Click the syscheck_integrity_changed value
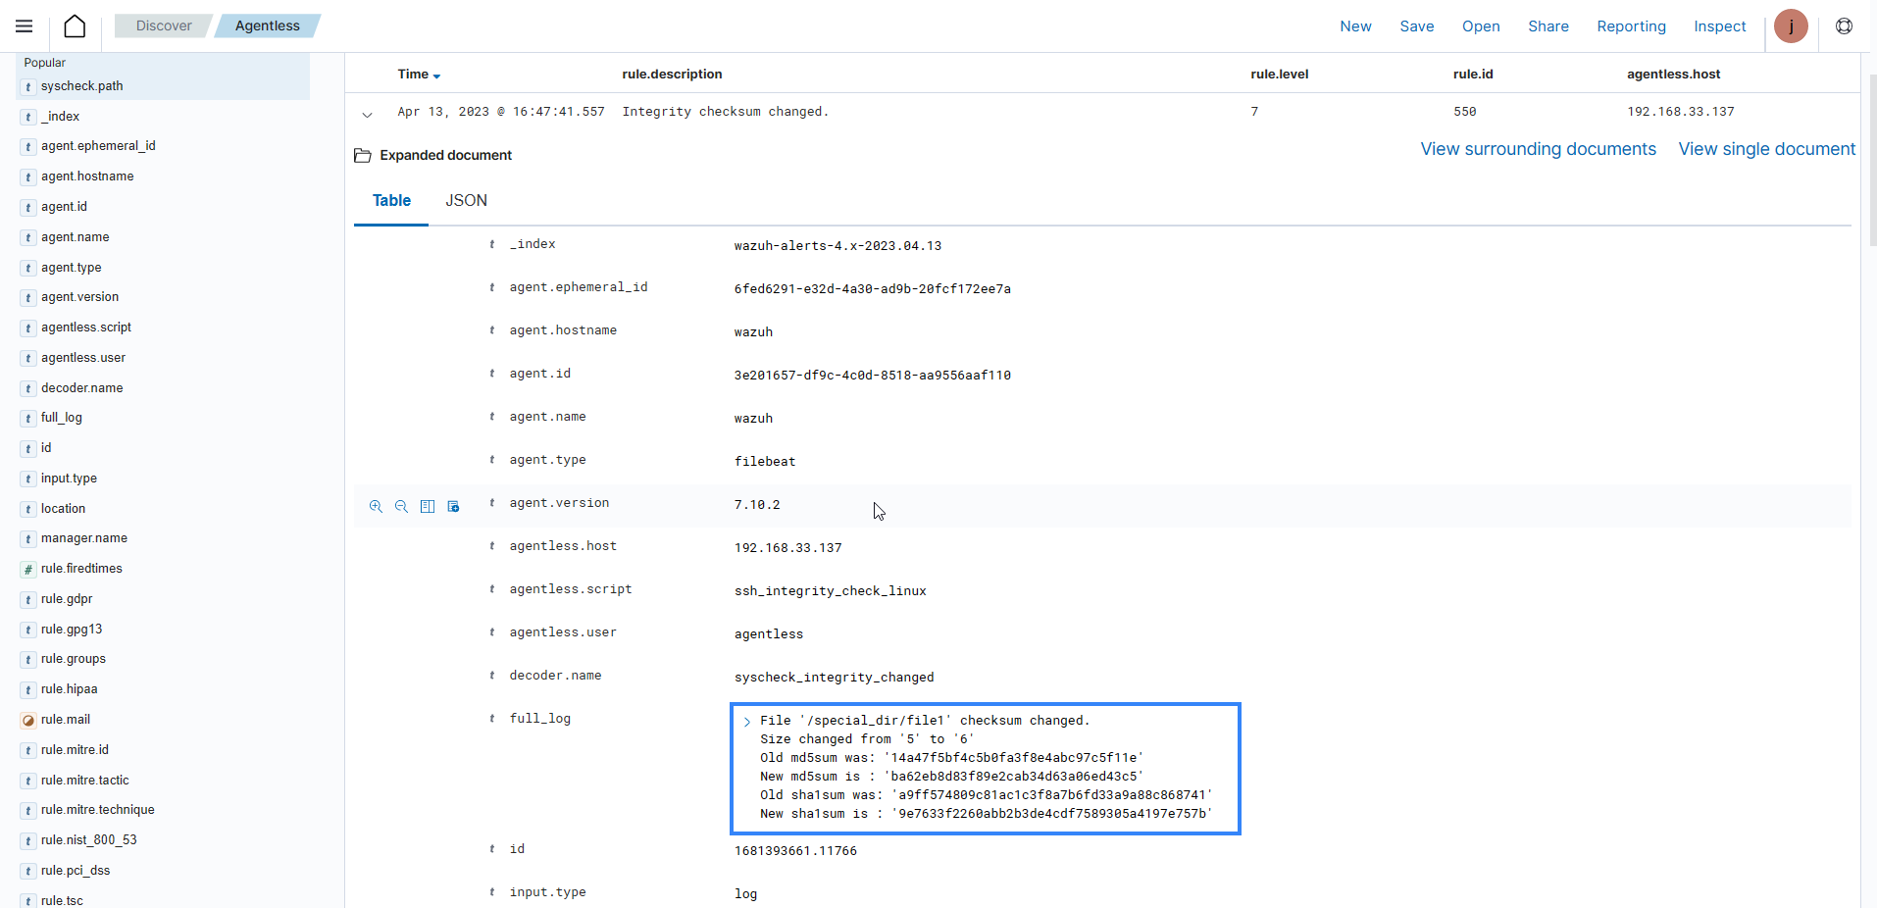This screenshot has height=908, width=1877. 834,678
